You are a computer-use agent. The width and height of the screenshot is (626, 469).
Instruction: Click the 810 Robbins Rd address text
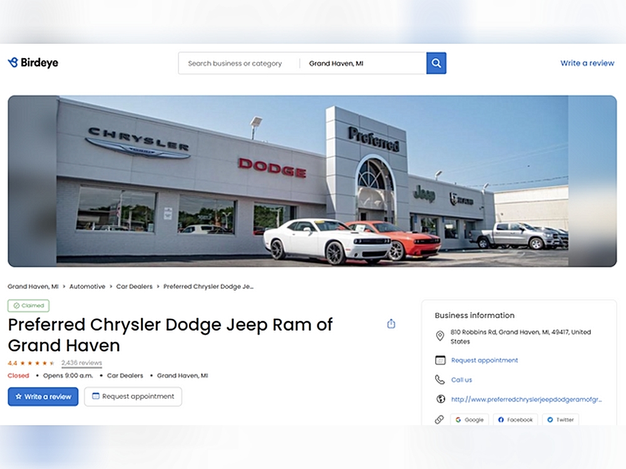coord(521,336)
